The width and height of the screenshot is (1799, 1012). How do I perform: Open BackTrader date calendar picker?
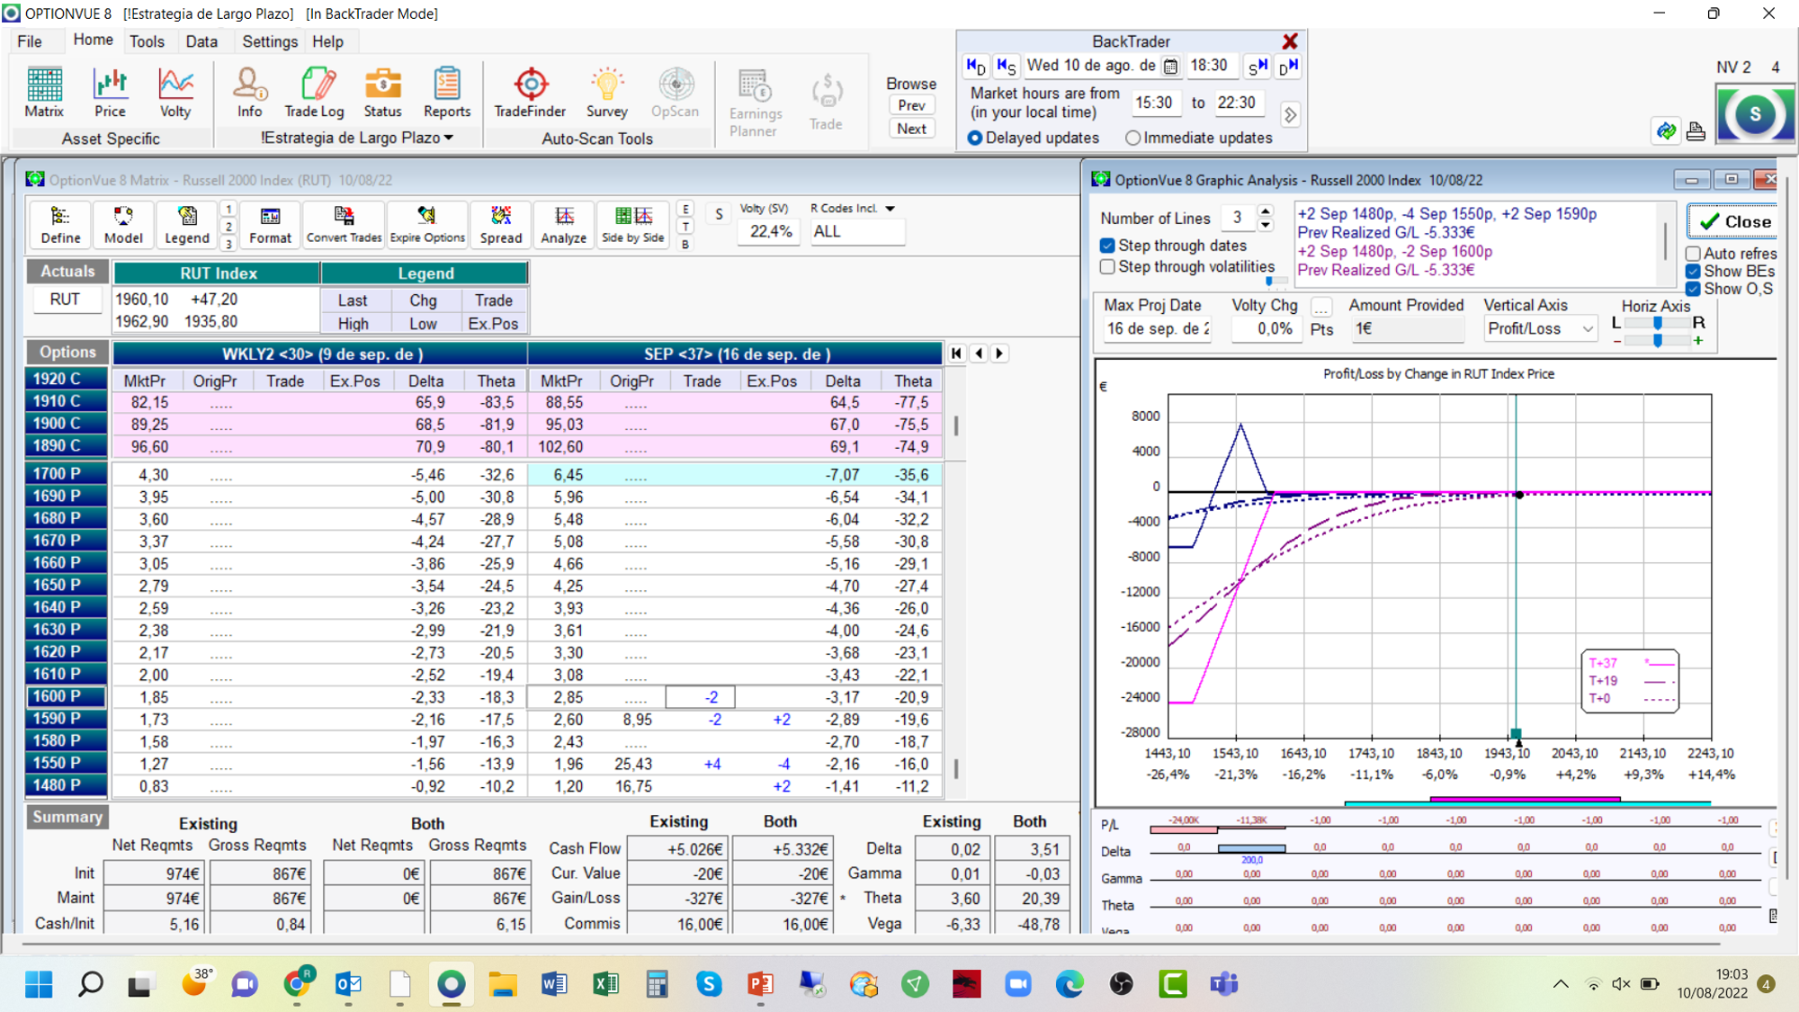(1170, 66)
